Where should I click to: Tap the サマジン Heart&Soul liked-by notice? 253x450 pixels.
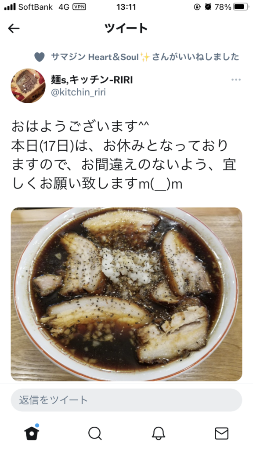[145, 57]
